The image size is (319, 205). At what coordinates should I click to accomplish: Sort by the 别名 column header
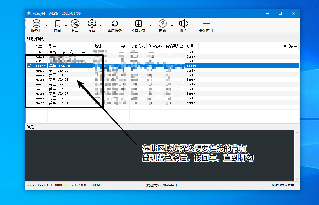point(70,46)
